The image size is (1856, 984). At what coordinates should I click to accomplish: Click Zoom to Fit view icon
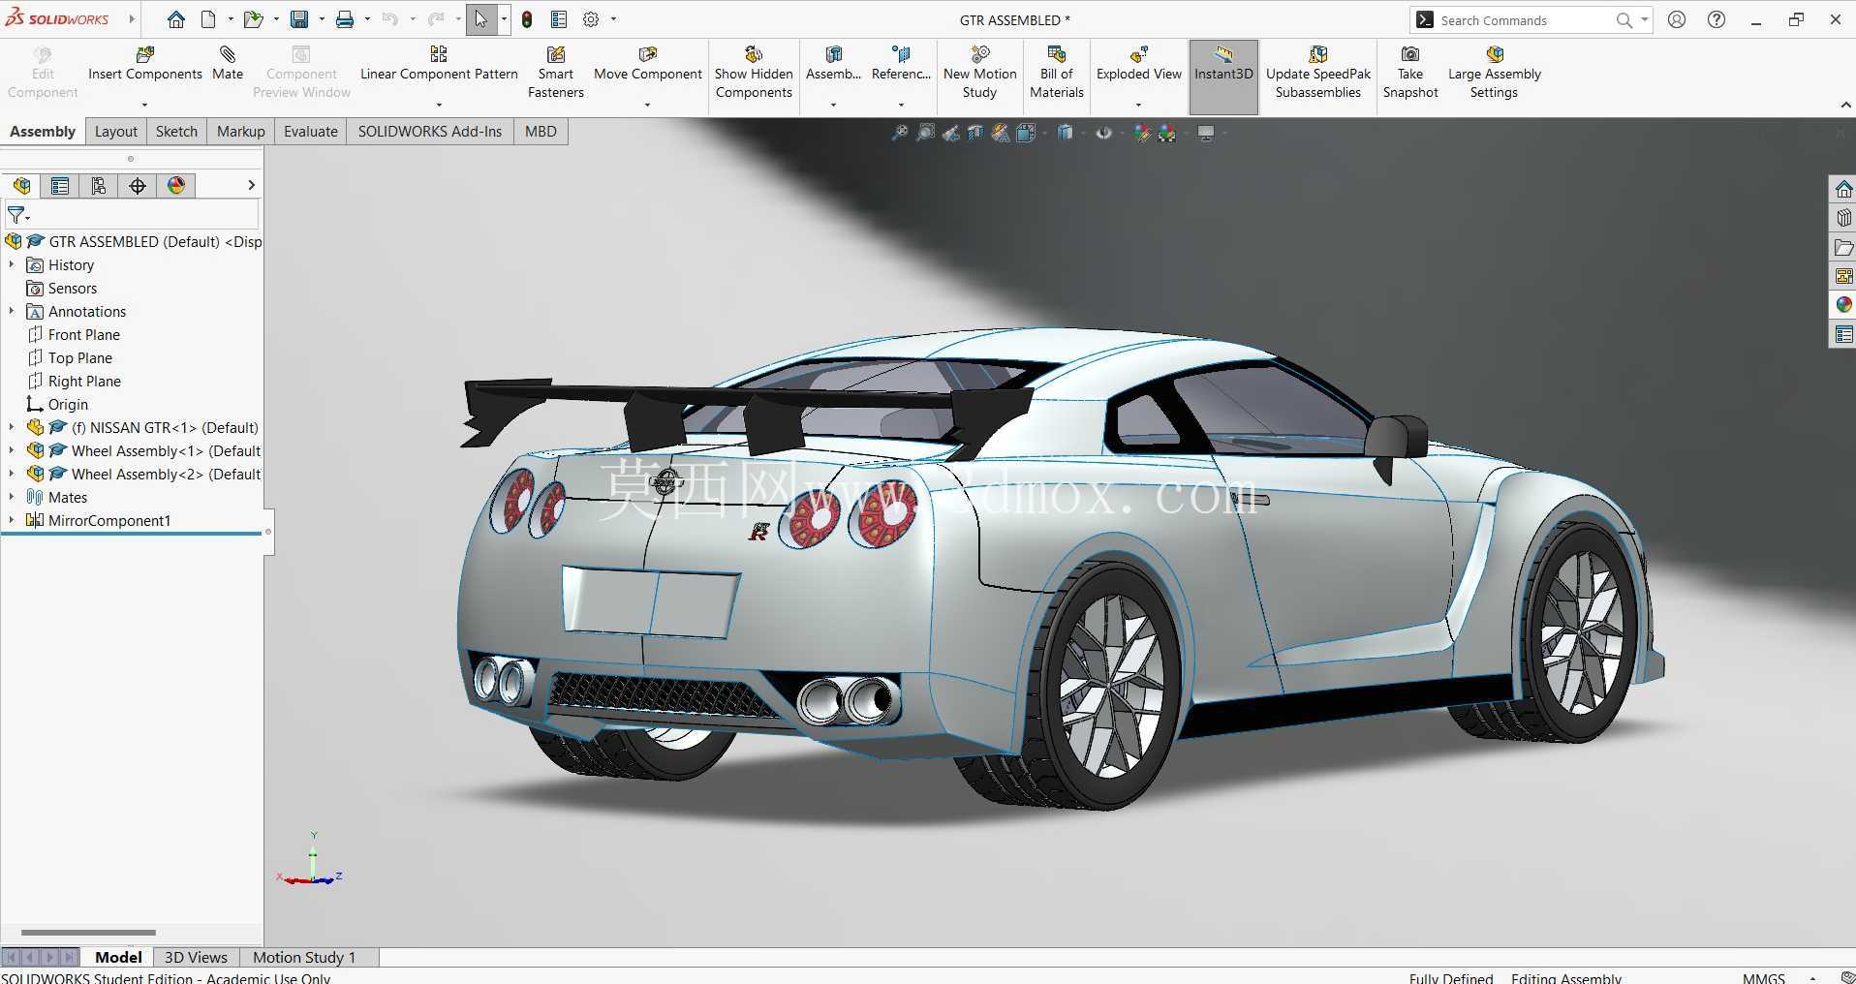(x=900, y=133)
